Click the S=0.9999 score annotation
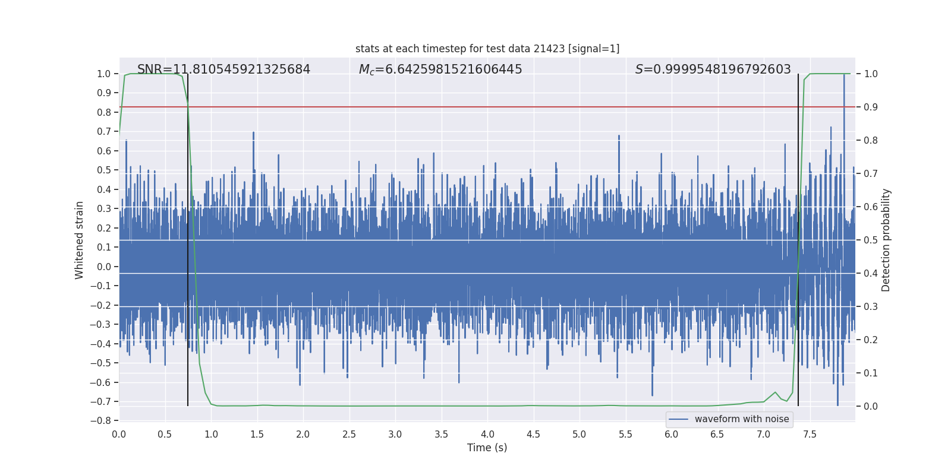Screen dimensions: 951x475 point(713,69)
